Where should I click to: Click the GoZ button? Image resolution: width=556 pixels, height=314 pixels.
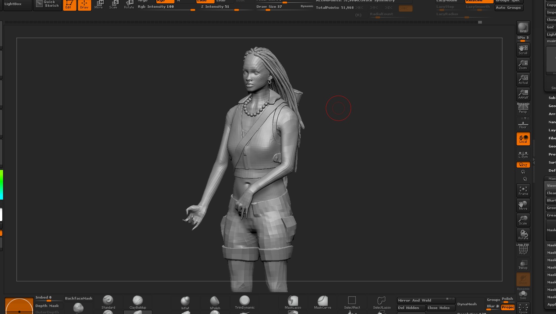pos(551,27)
